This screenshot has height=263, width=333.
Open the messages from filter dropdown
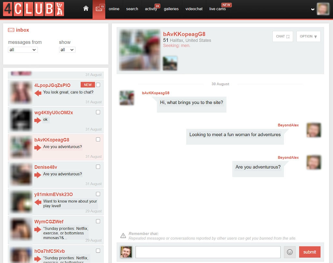pyautogui.click(x=22, y=49)
